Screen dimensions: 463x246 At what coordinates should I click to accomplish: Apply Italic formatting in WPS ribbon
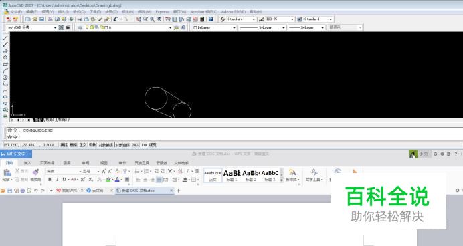pos(57,179)
